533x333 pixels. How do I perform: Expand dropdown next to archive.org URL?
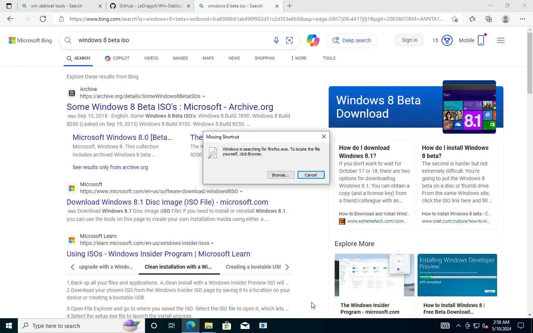204,97
